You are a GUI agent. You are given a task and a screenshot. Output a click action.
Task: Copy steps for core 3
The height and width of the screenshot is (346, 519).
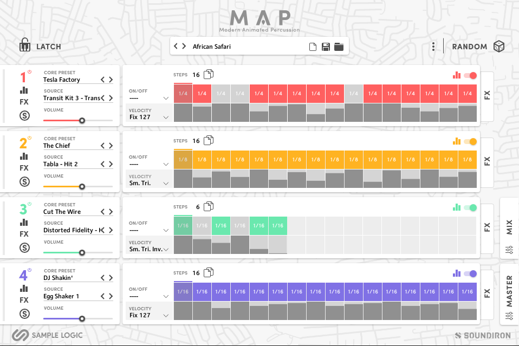coord(209,207)
